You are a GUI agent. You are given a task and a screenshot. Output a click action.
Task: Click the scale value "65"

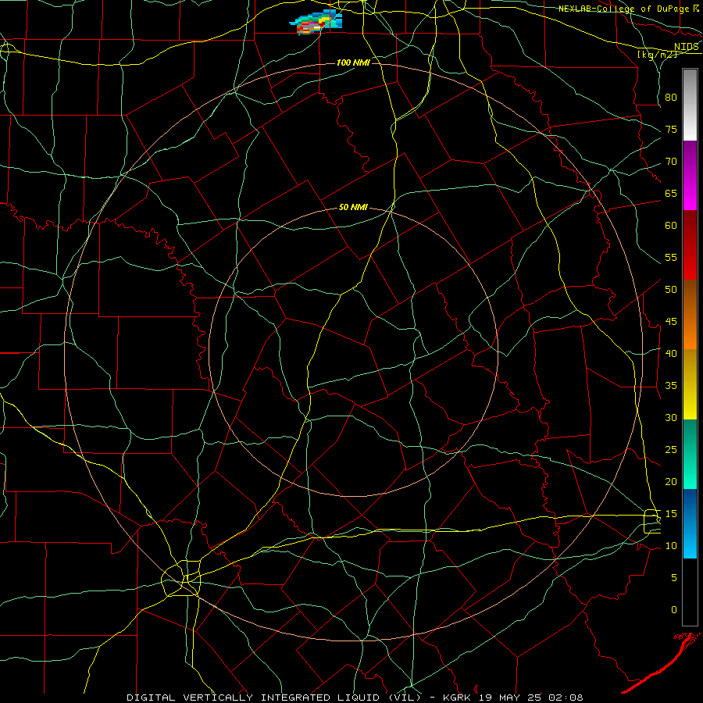671,194
